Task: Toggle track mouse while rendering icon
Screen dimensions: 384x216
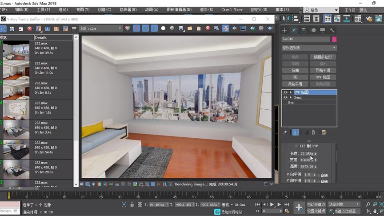Action: tap(225, 28)
